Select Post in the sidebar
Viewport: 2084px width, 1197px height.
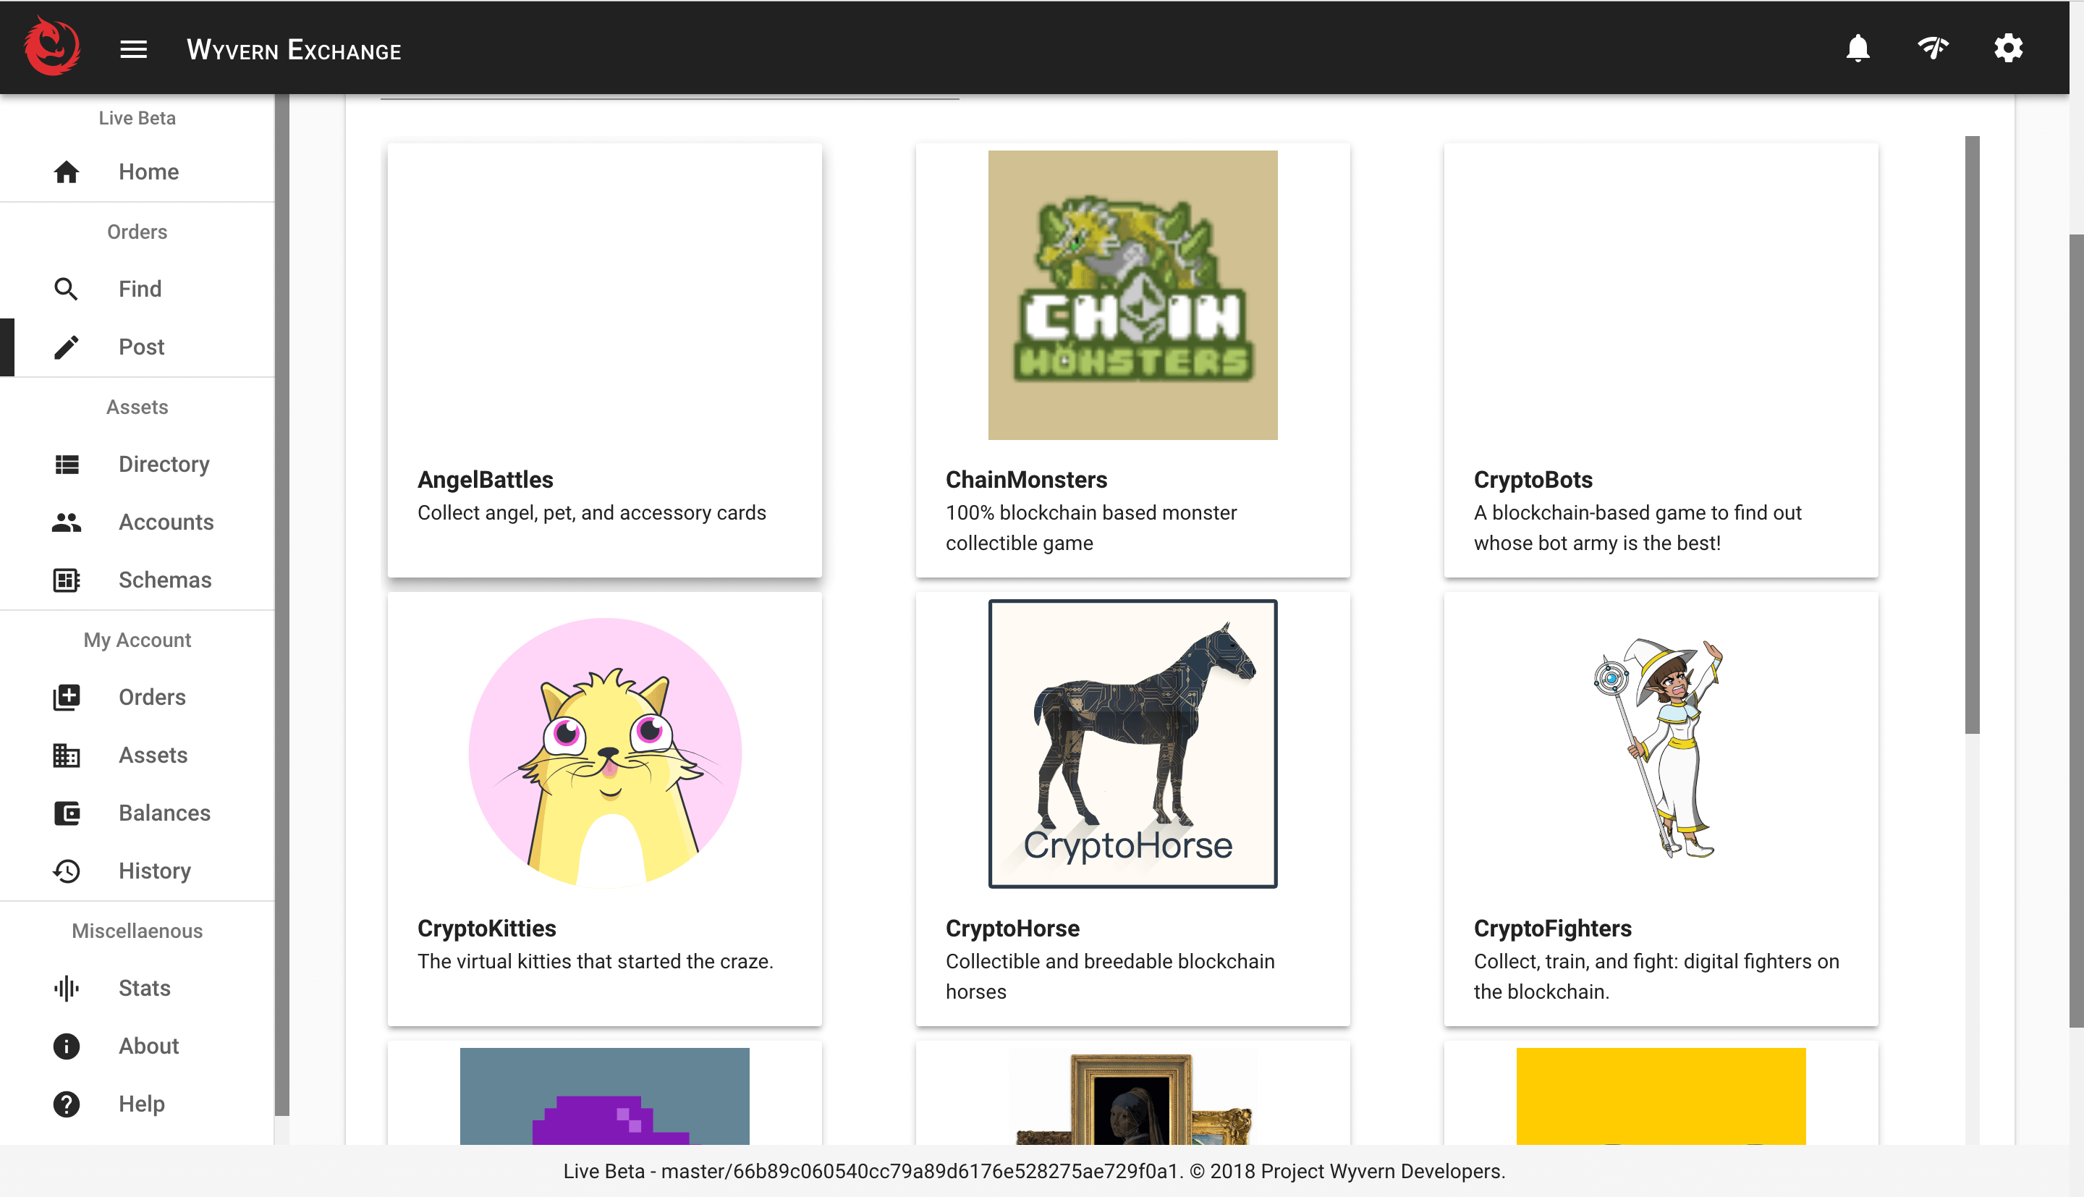click(137, 347)
